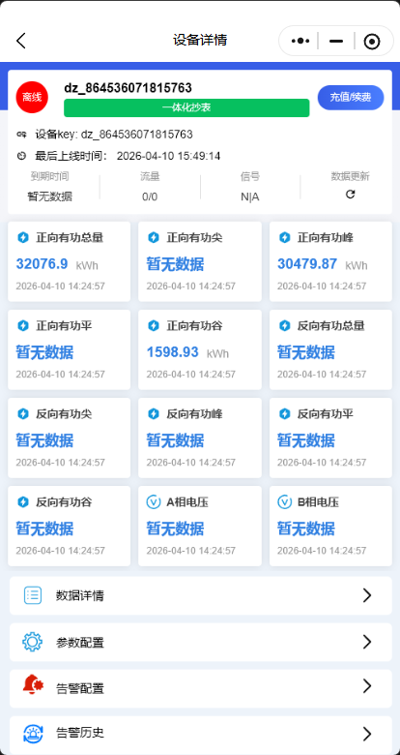Click 暂无数据 under 到期时间
Viewport: 400px width, 755px height.
pyautogui.click(x=50, y=196)
